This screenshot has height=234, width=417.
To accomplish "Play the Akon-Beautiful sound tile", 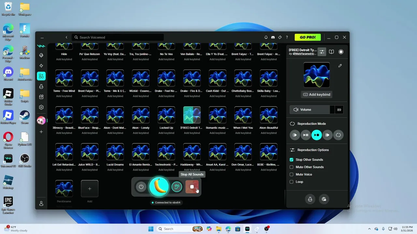I will pyautogui.click(x=268, y=115).
